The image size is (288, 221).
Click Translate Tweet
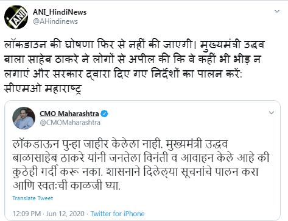(x=32, y=198)
